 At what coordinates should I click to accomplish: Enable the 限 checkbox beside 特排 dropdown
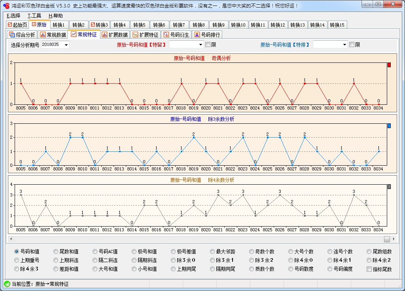point(351,44)
